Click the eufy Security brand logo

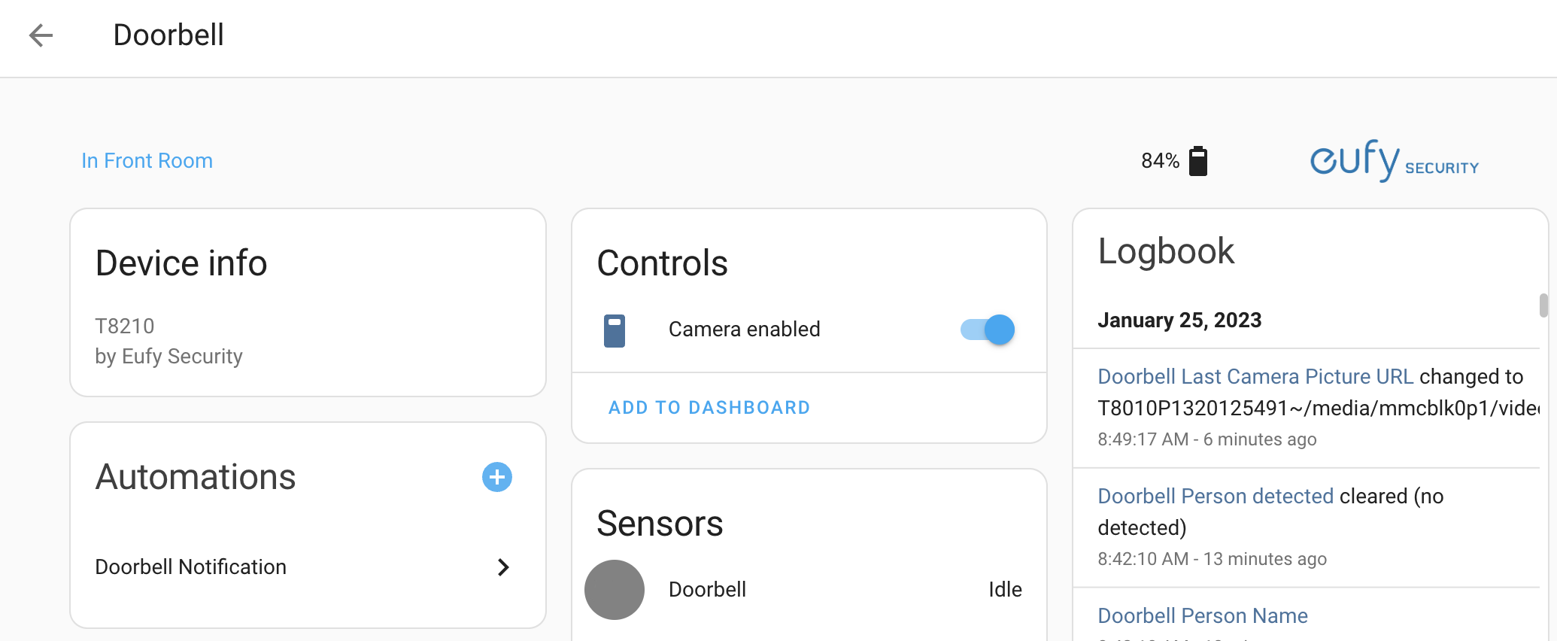pos(1393,160)
